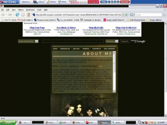Click the Pimp Your Page sponsored link
This screenshot has height=125, width=167.
[37, 28]
